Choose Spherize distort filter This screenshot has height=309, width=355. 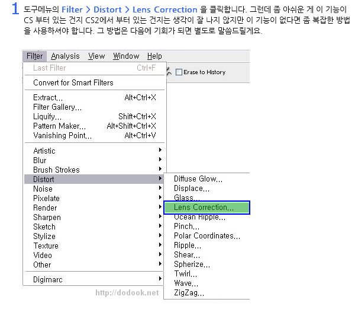[206, 265]
